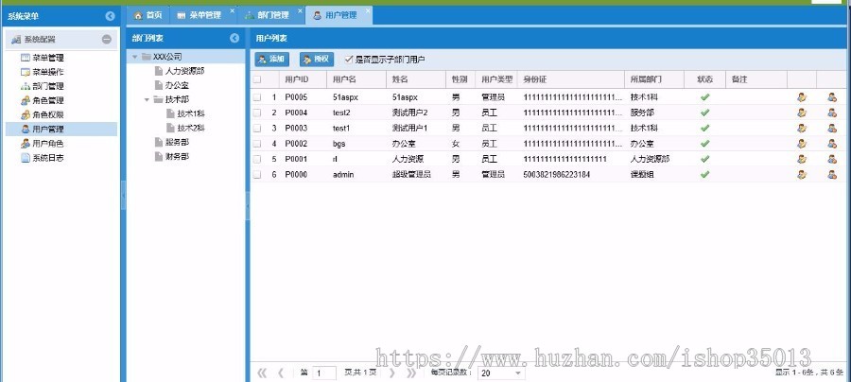Go to the previous page arrow
The height and width of the screenshot is (382, 851).
tap(281, 373)
